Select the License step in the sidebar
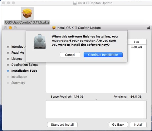Screen dimensions: 152x131 tap(17, 59)
